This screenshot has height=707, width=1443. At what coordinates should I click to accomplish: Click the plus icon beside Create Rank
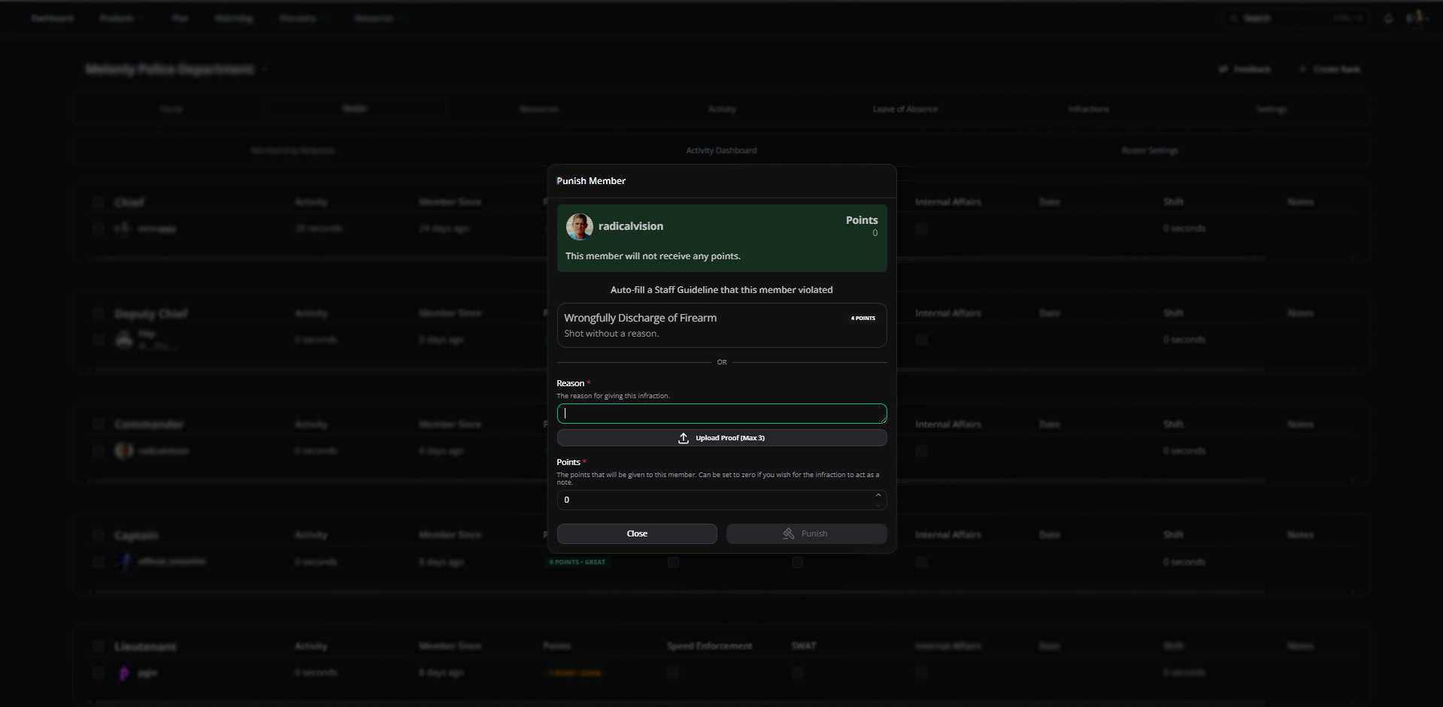click(x=1303, y=69)
